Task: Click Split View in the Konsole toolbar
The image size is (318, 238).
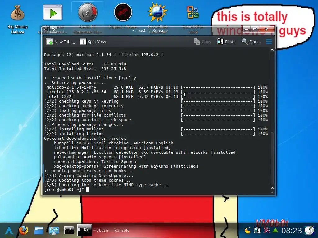Action: coord(93,42)
